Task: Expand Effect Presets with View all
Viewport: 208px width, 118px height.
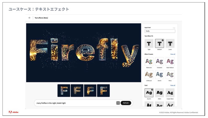Action: (173, 54)
